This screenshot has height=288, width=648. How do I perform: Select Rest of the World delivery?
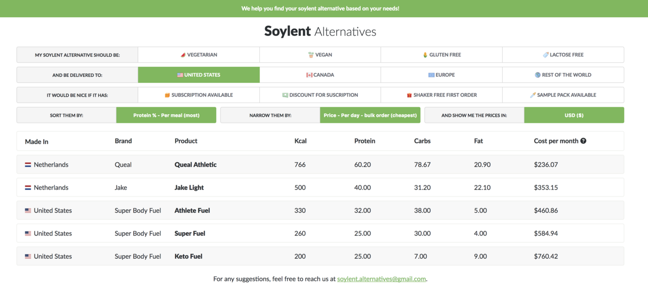pos(563,75)
